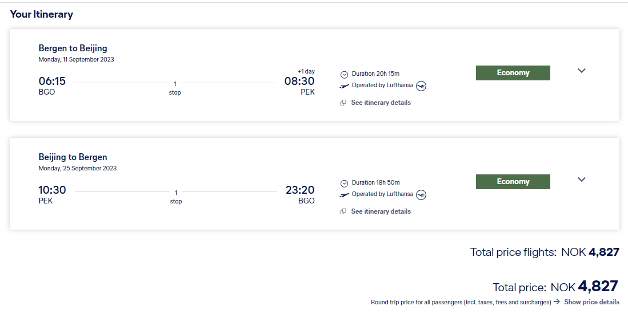Click the copy icon beside outbound See itinerary details
The width and height of the screenshot is (628, 314).
[343, 103]
